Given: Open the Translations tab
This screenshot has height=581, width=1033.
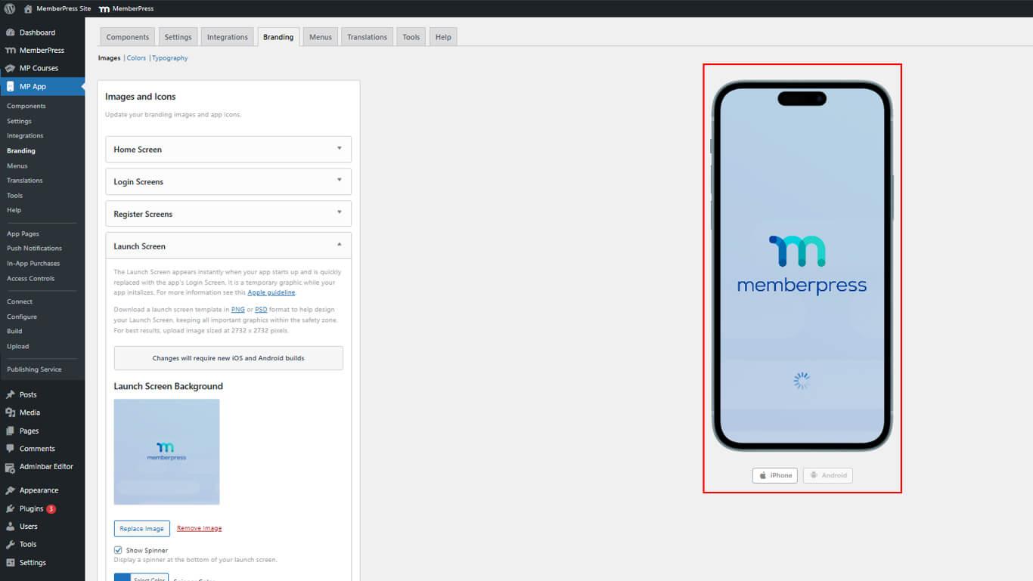Looking at the screenshot, I should point(367,37).
